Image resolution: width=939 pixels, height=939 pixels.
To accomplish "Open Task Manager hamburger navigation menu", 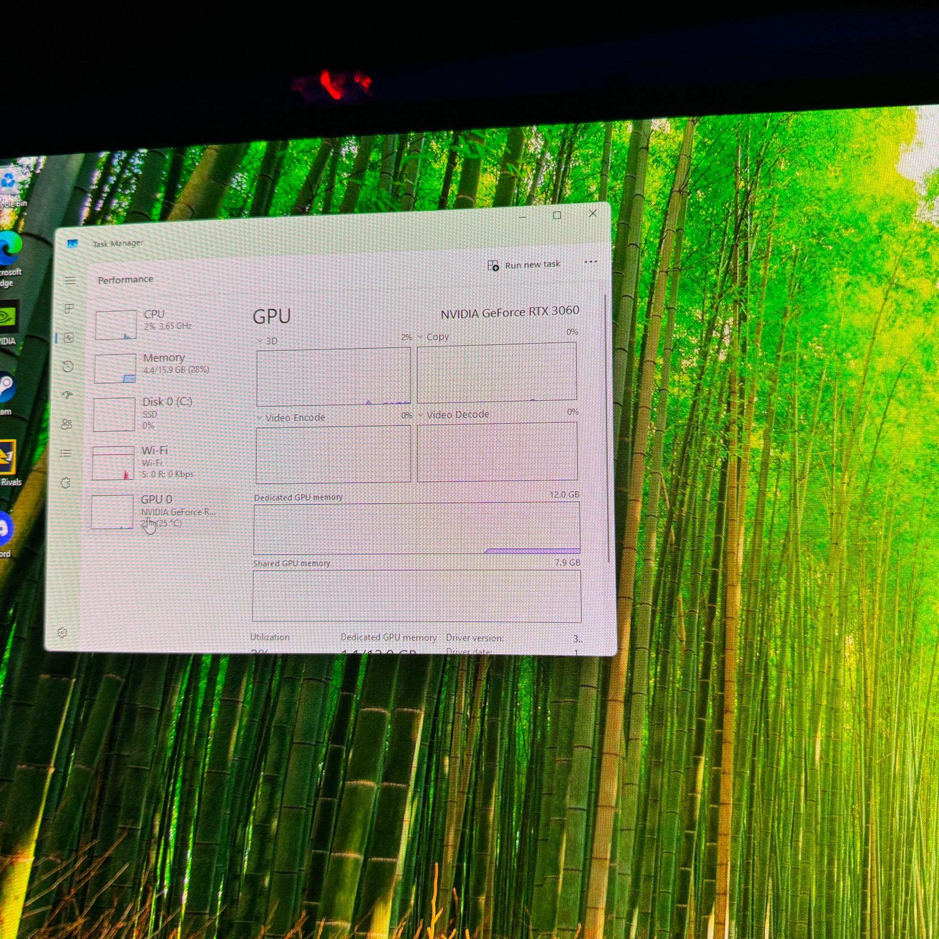I will coord(71,281).
